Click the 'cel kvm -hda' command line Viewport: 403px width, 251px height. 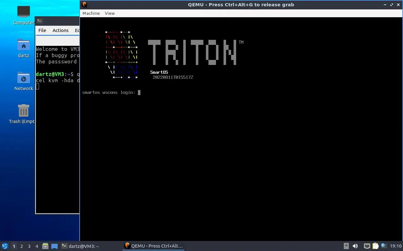tap(58, 80)
